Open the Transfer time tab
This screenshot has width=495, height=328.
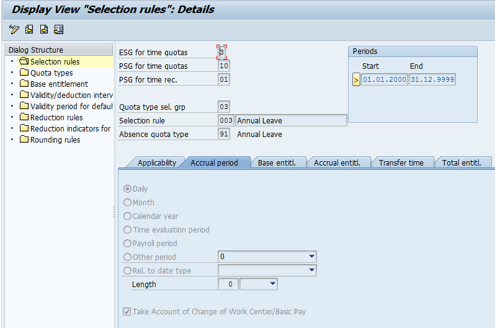401,162
